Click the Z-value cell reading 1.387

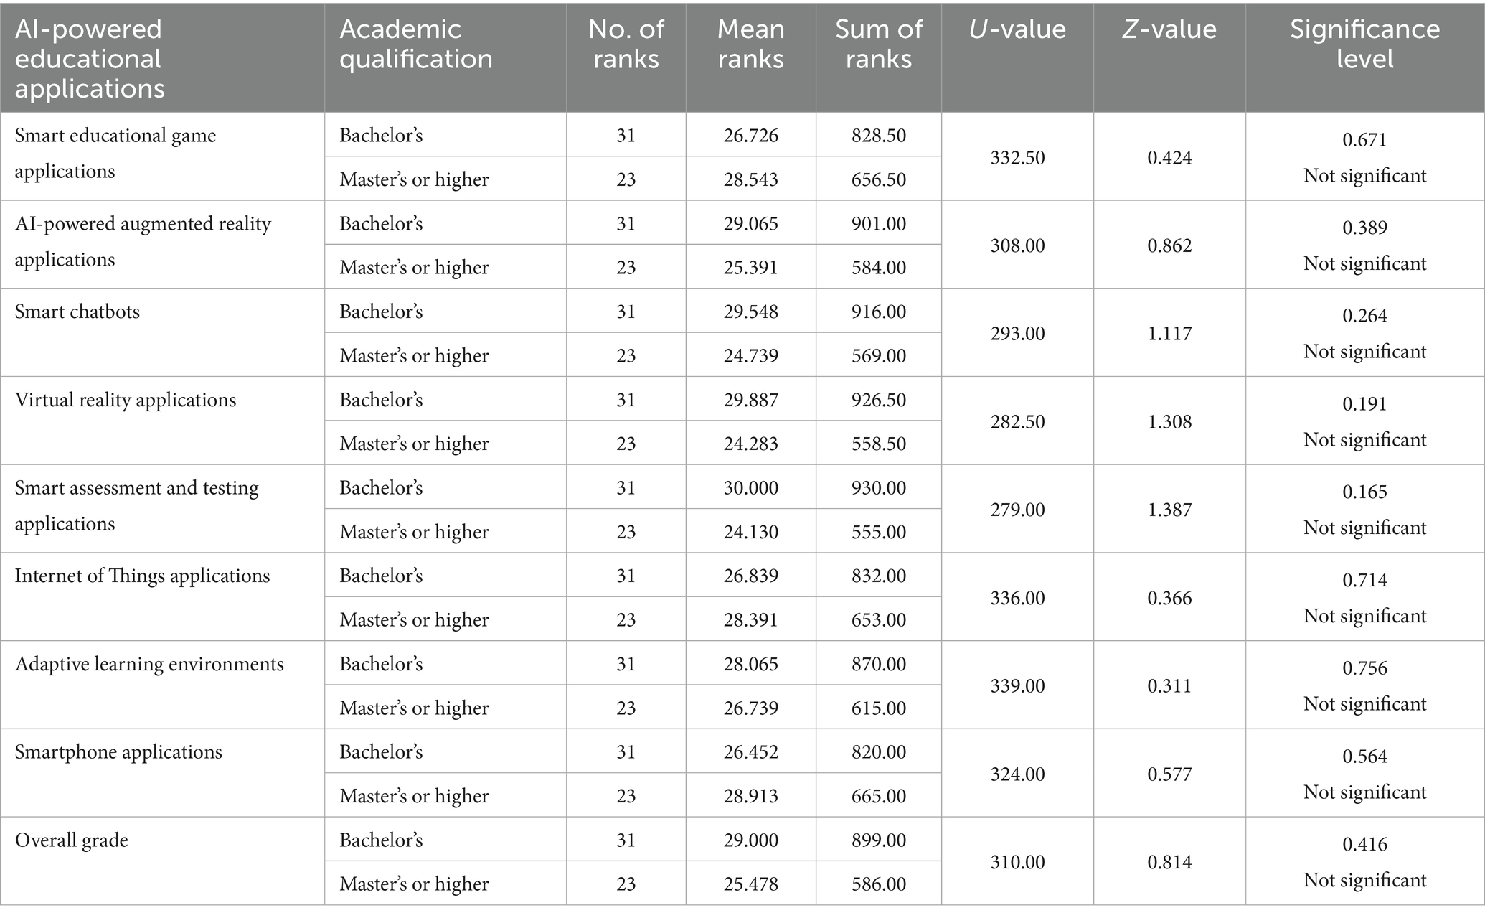pos(1169,510)
